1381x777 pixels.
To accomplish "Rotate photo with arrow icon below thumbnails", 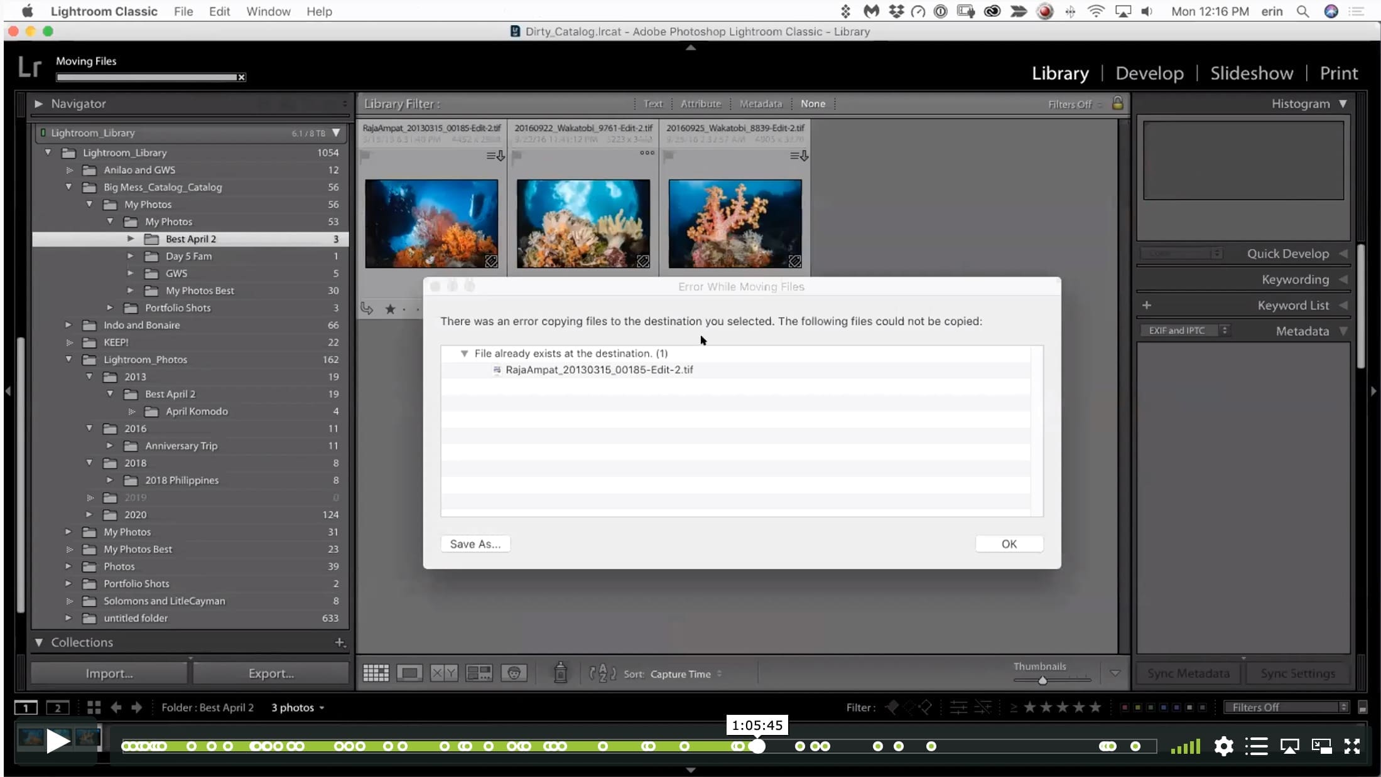I will click(x=367, y=308).
